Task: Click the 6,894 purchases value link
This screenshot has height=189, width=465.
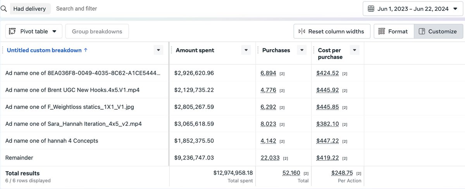Action: pos(269,73)
